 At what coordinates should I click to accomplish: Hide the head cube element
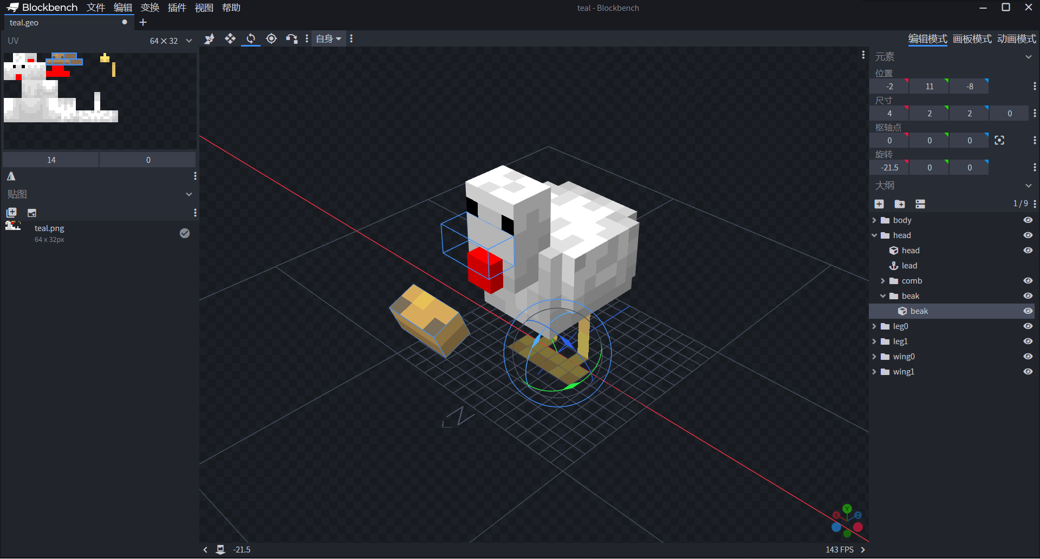coord(1028,251)
